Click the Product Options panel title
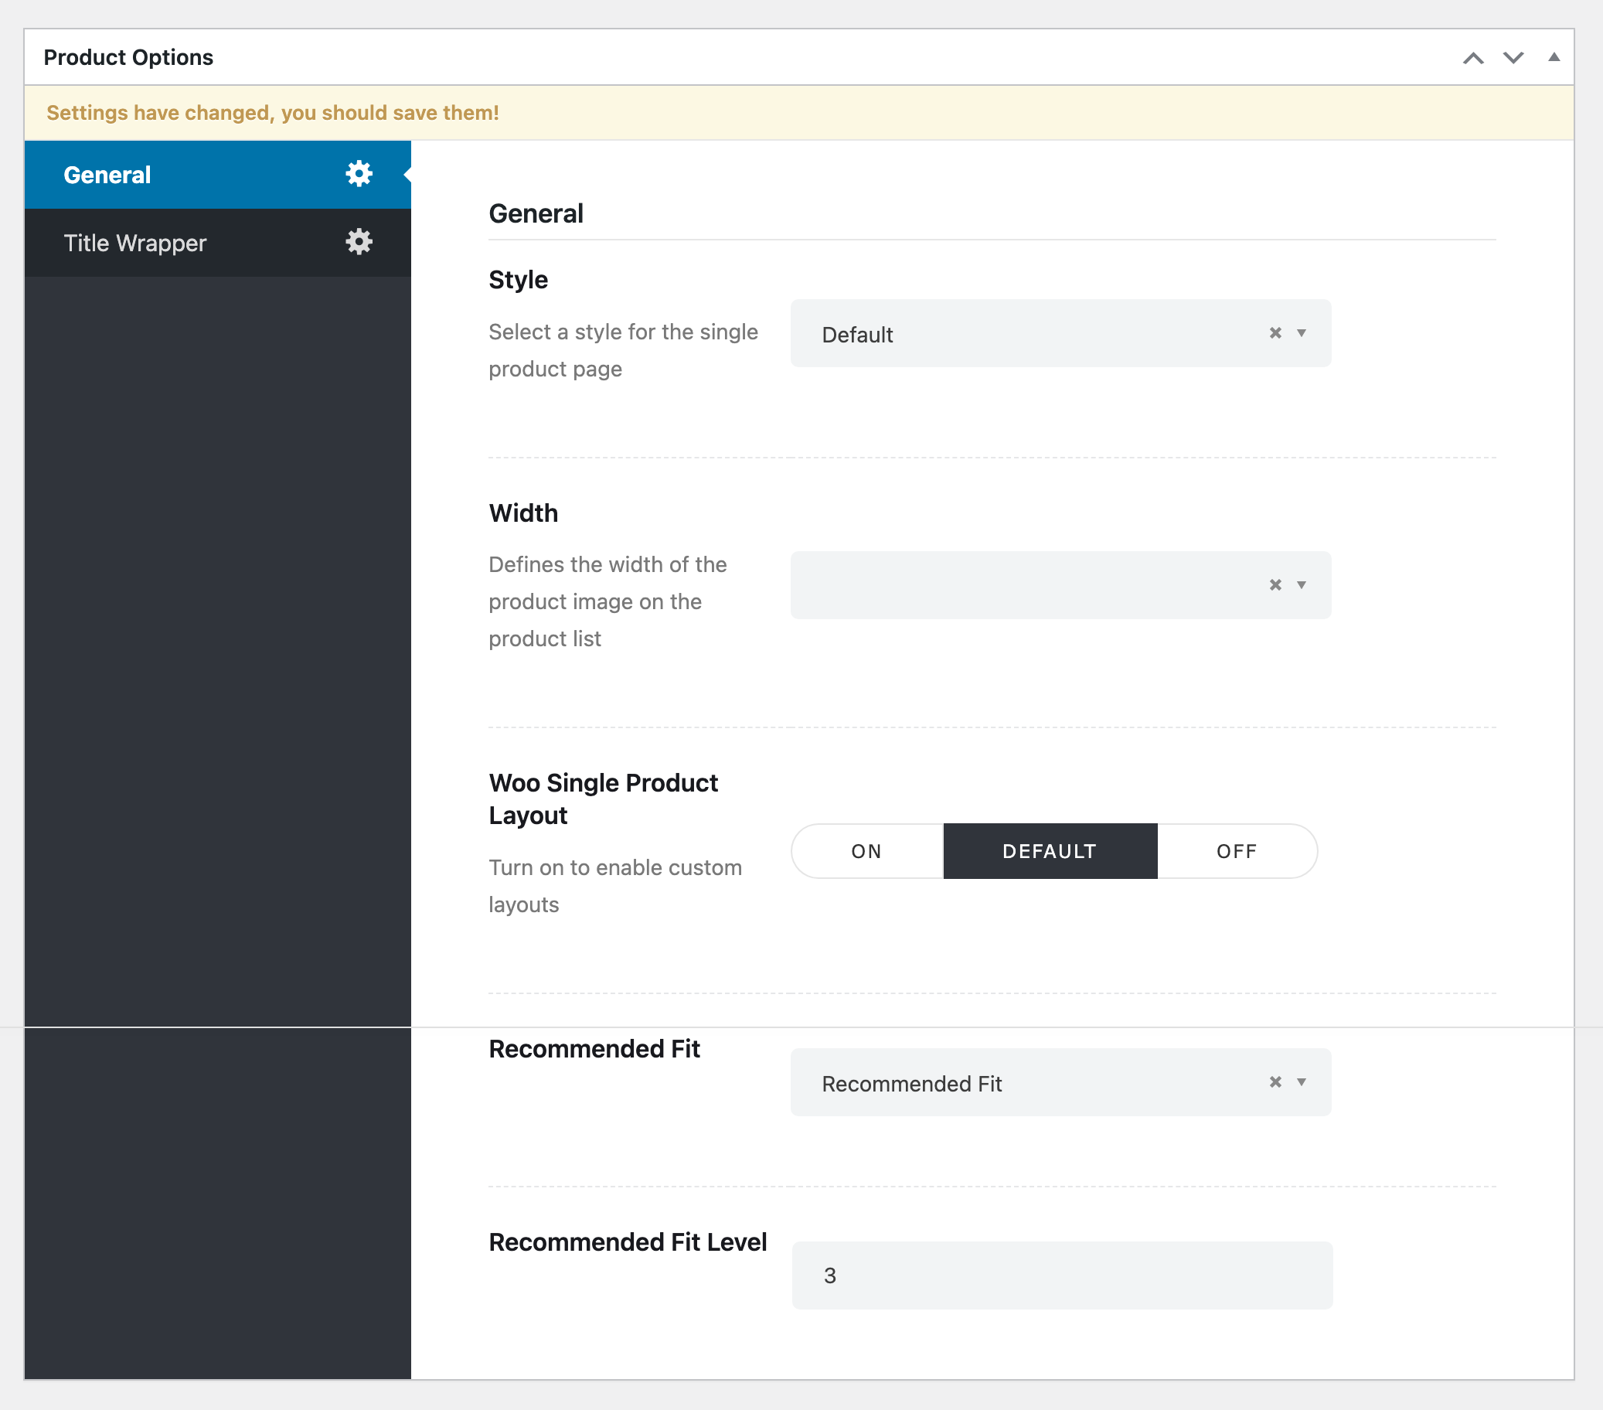 [128, 58]
